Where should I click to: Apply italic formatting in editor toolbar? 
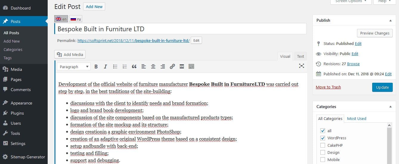105,67
